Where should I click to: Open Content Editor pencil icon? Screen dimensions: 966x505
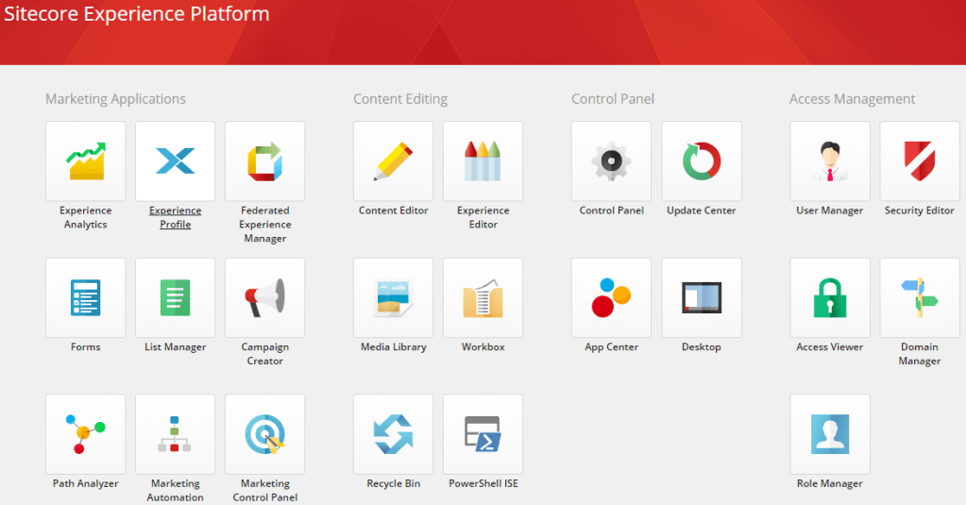click(393, 161)
